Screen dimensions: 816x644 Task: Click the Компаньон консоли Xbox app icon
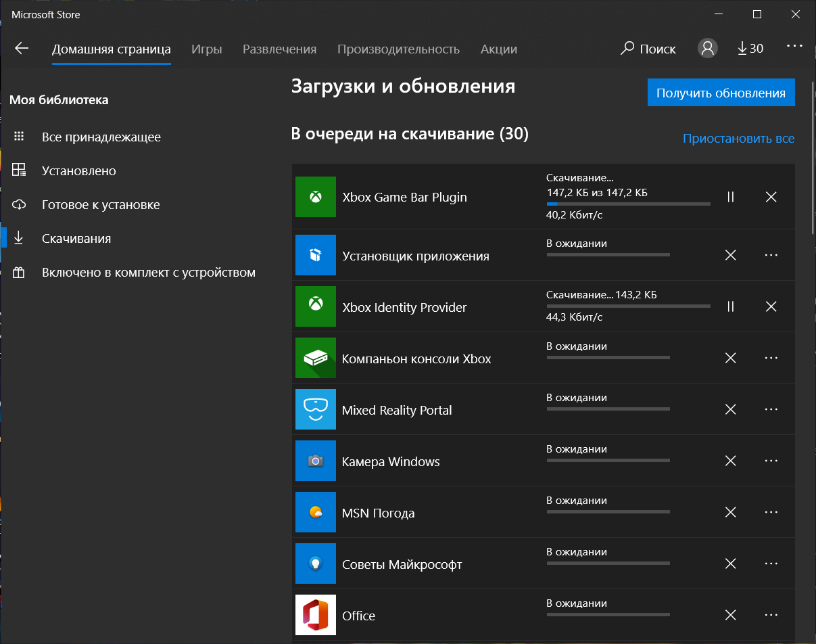click(x=316, y=358)
